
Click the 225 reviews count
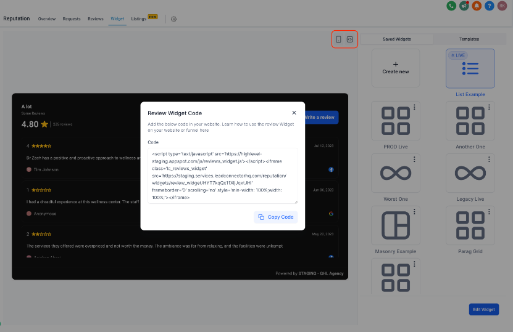tap(63, 124)
